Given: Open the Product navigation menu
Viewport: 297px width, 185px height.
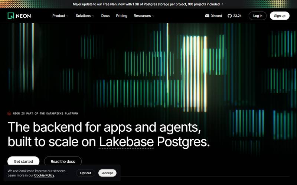Looking at the screenshot, I should [x=61, y=16].
